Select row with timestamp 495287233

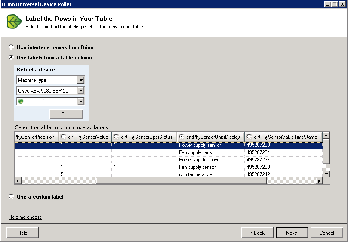[x=169, y=145]
